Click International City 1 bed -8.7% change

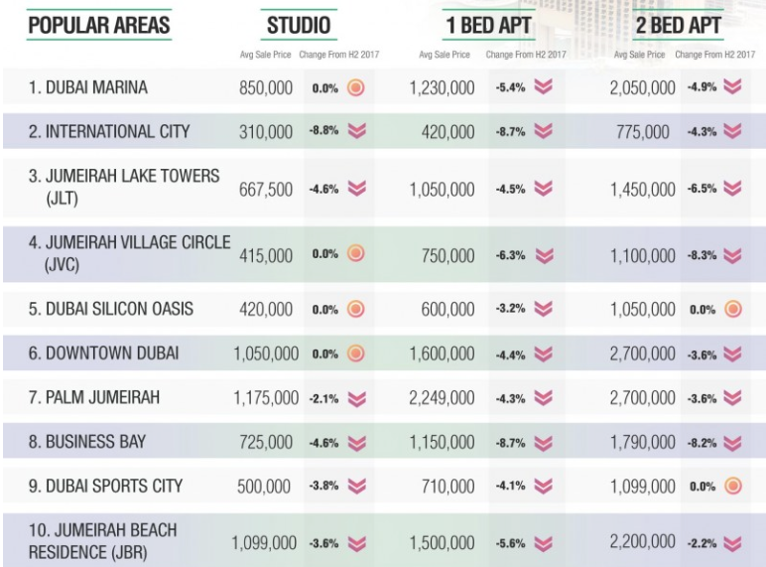[x=511, y=132]
